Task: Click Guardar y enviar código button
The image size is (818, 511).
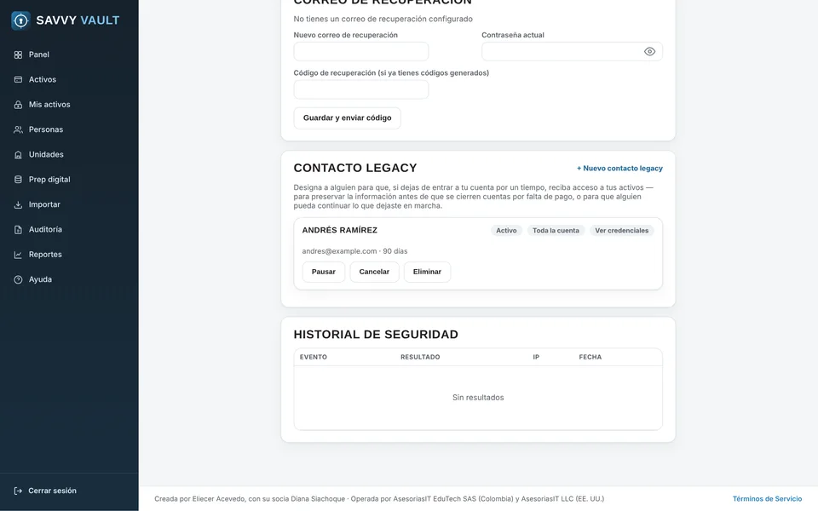Action: coord(347,118)
